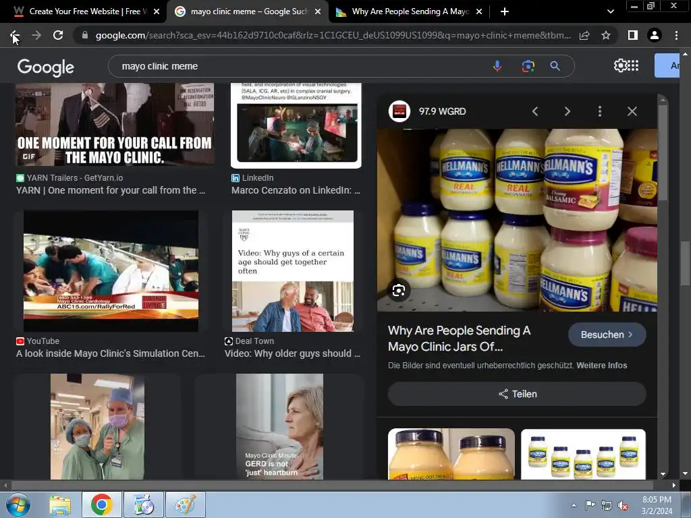Show hidden system tray icons
The height and width of the screenshot is (518, 691).
[574, 505]
